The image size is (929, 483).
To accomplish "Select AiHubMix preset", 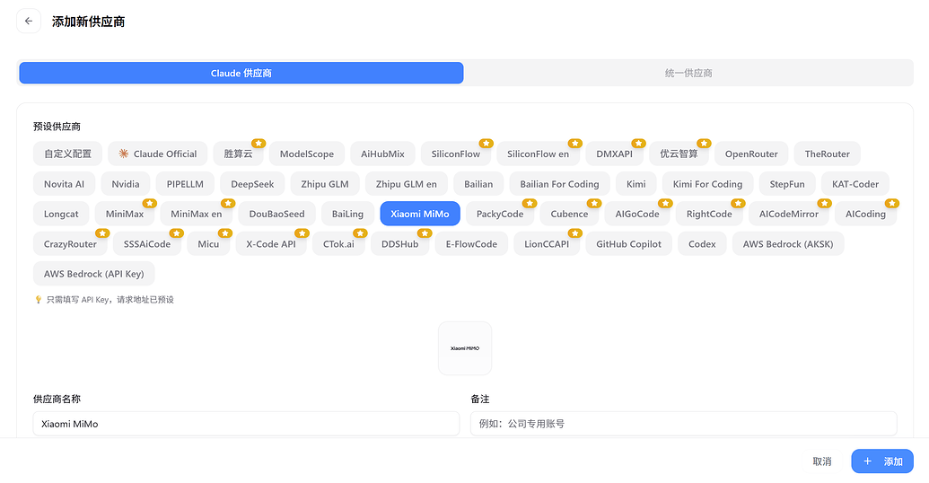I will (382, 154).
